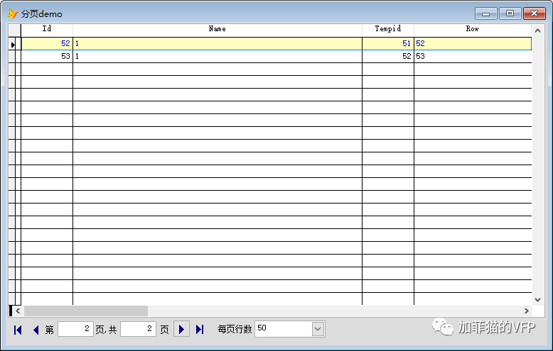
Task: Click the record pointer for the first row
Action: [12, 44]
